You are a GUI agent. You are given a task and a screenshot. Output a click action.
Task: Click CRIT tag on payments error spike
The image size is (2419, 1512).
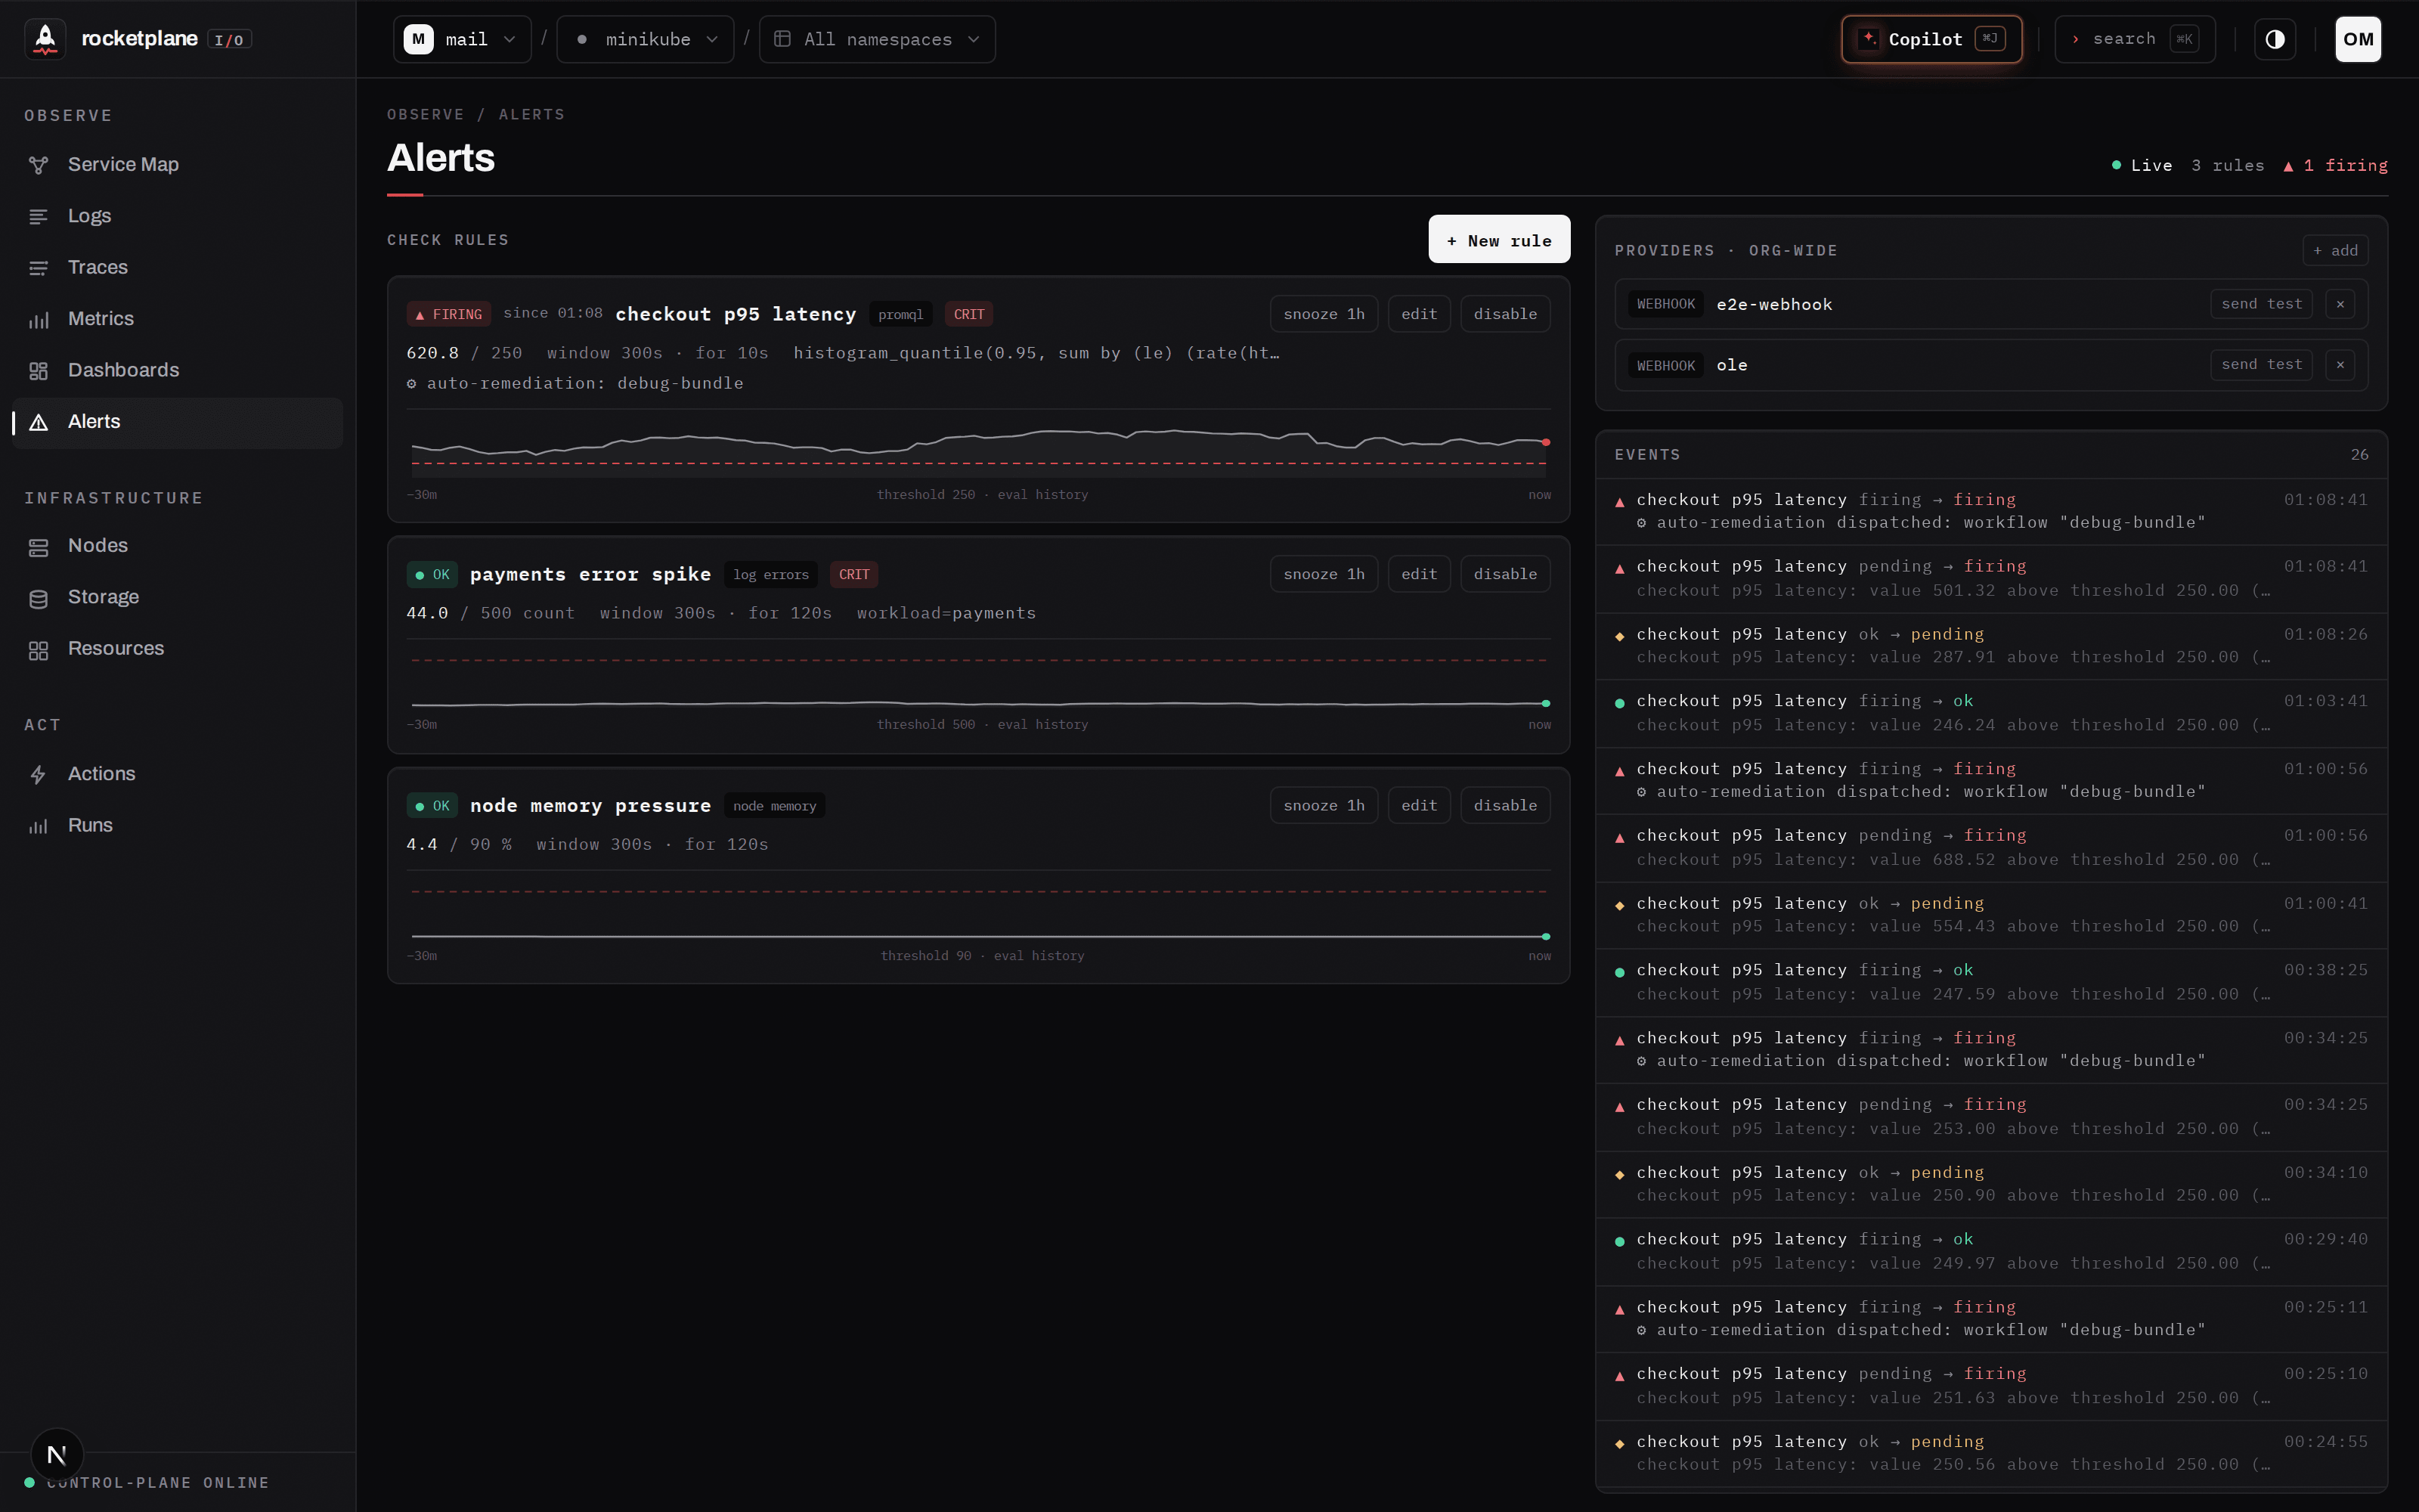pyautogui.click(x=853, y=574)
